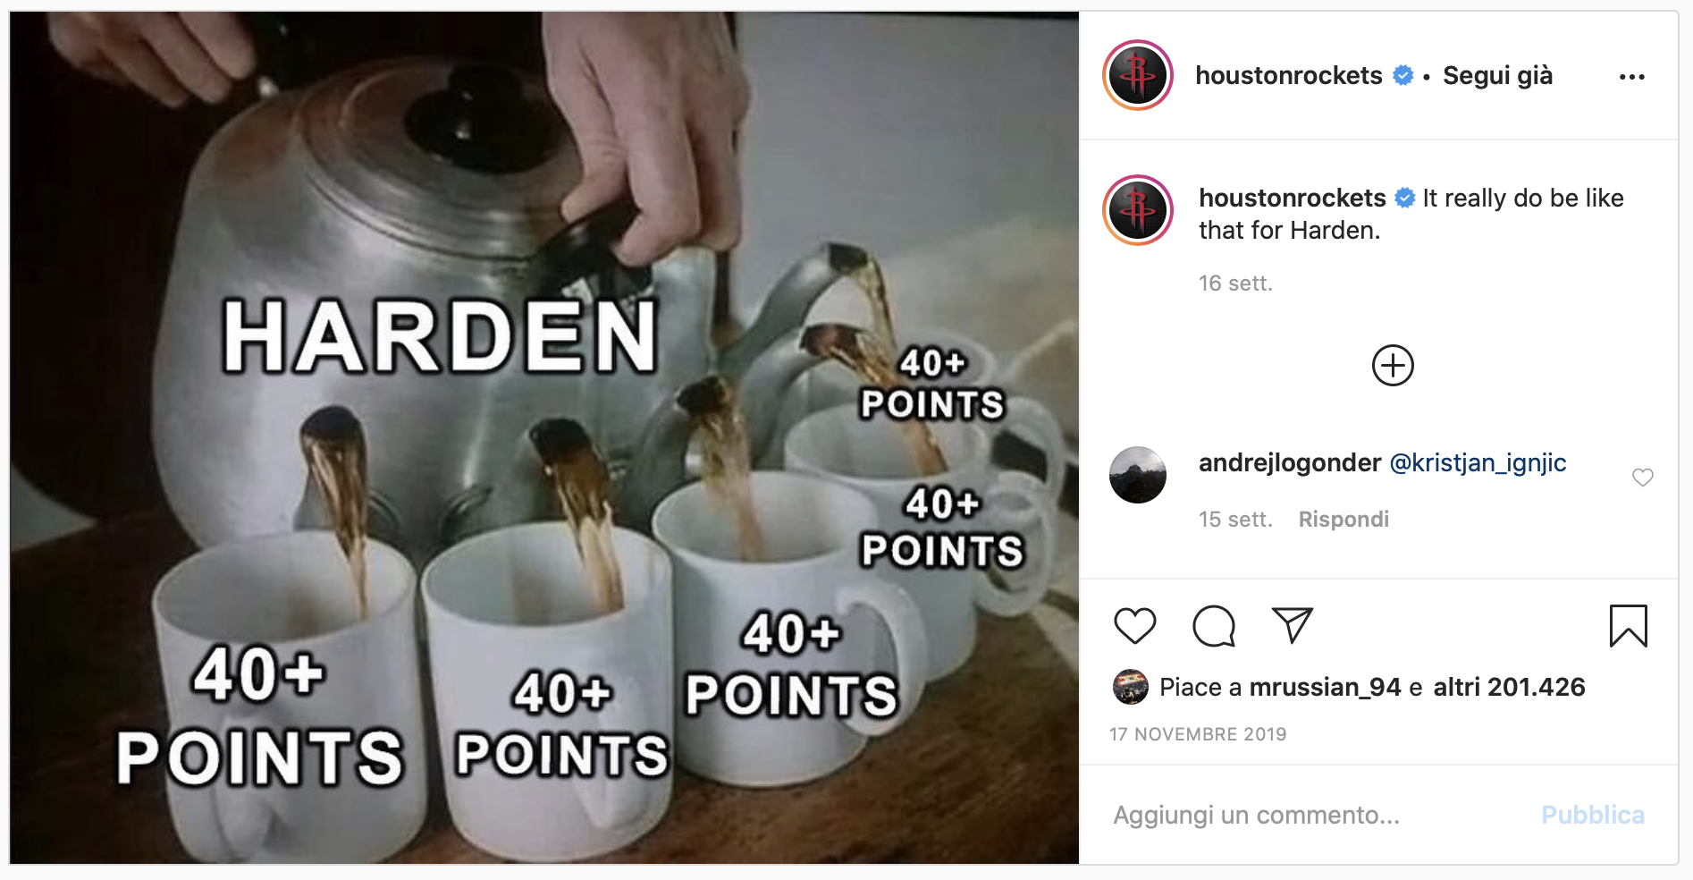
Task: Focus the 'Aggiungi un commento...' field
Action: point(1314,815)
